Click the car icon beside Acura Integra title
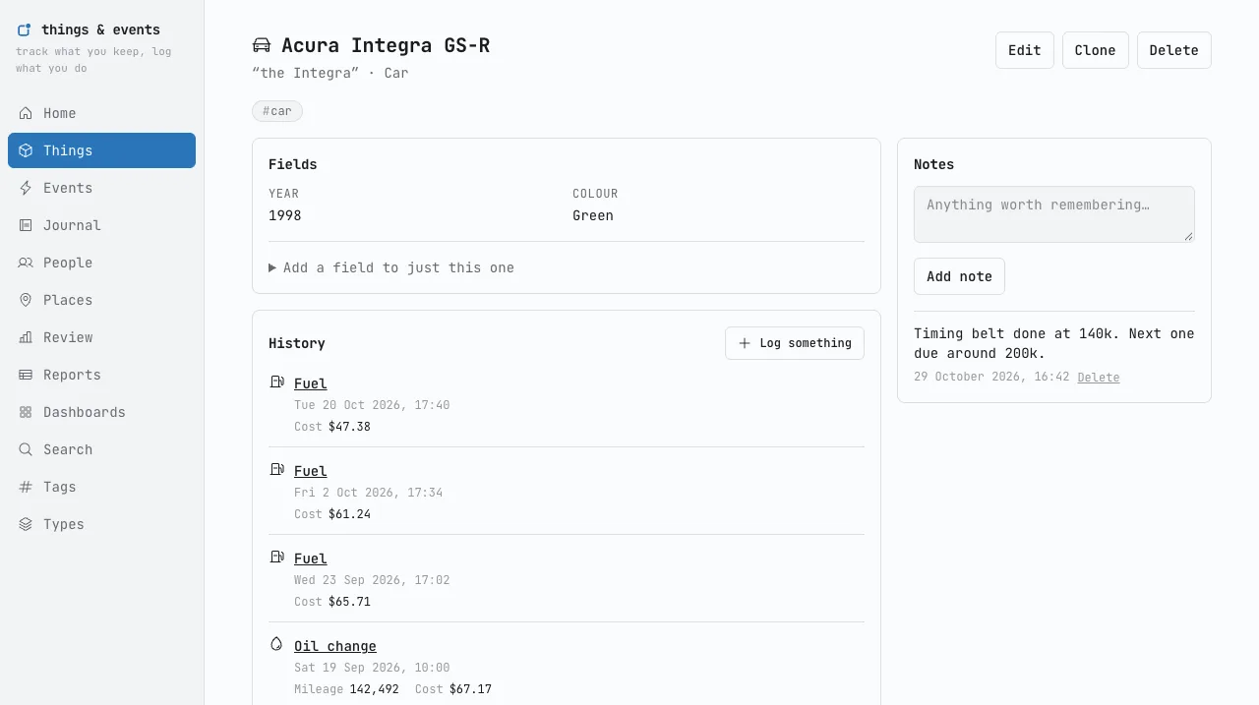Image resolution: width=1259 pixels, height=705 pixels. pyautogui.click(x=262, y=45)
